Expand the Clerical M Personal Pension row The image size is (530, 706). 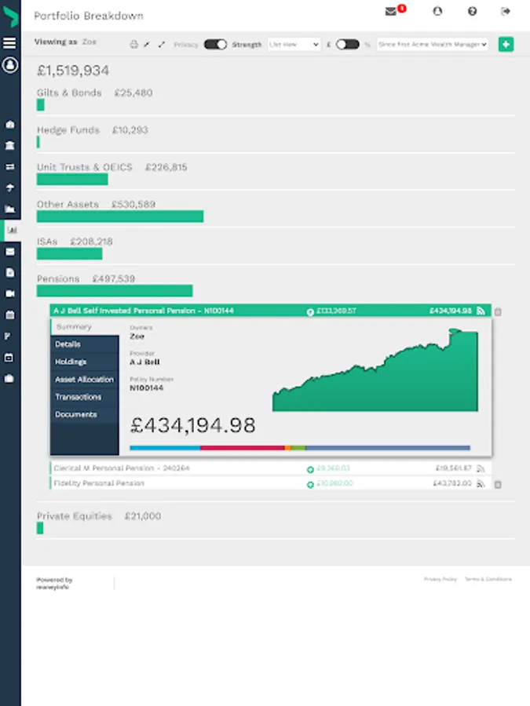270,468
